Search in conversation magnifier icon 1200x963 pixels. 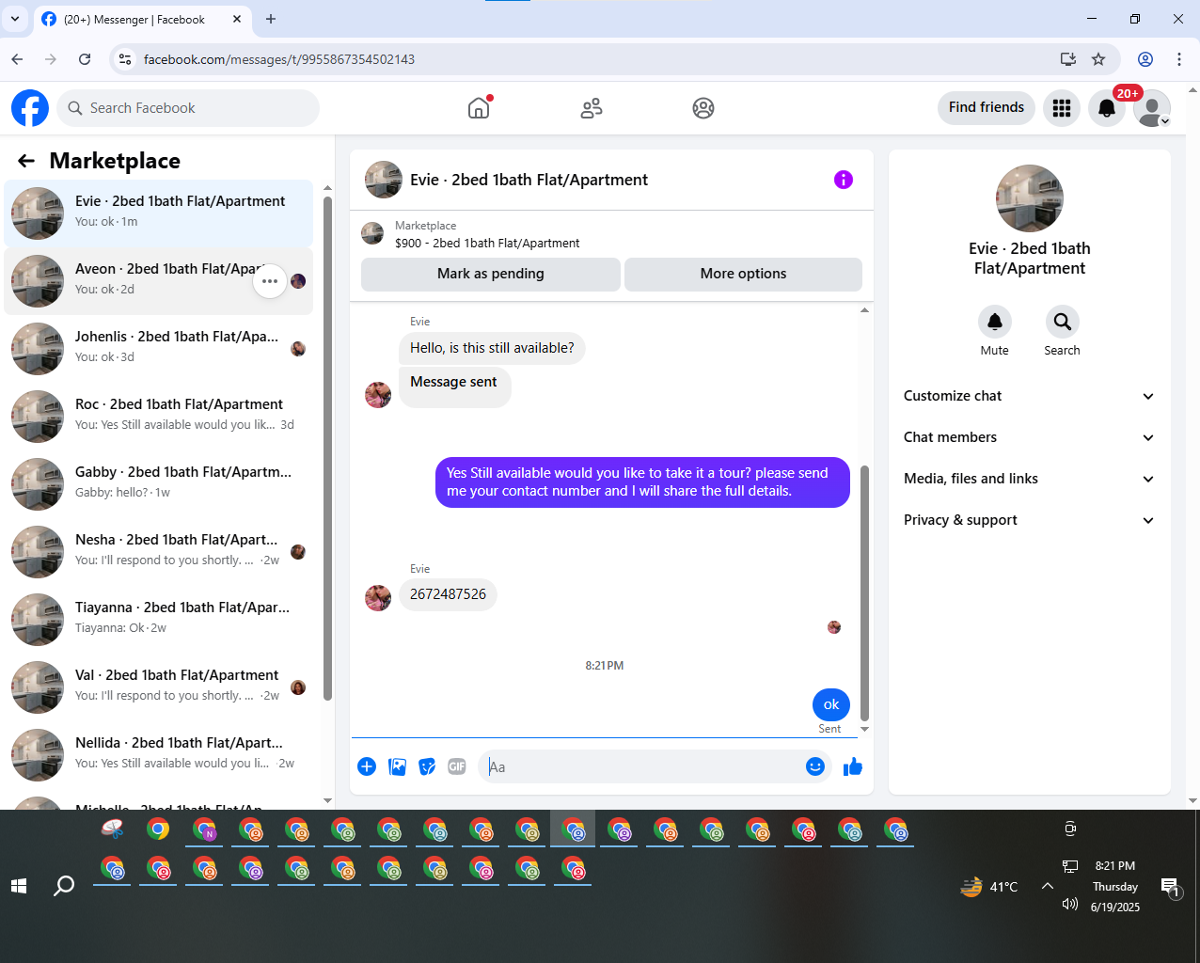coord(1062,322)
